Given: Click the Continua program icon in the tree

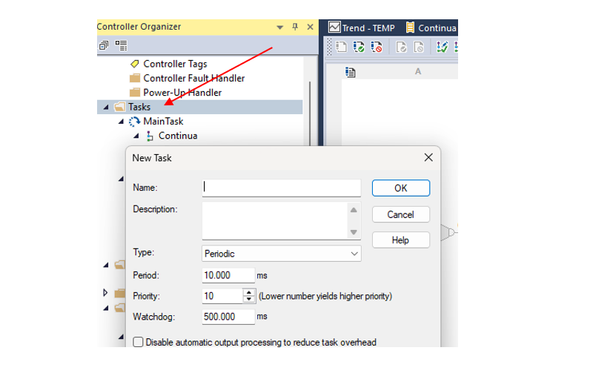Looking at the screenshot, I should click(150, 136).
